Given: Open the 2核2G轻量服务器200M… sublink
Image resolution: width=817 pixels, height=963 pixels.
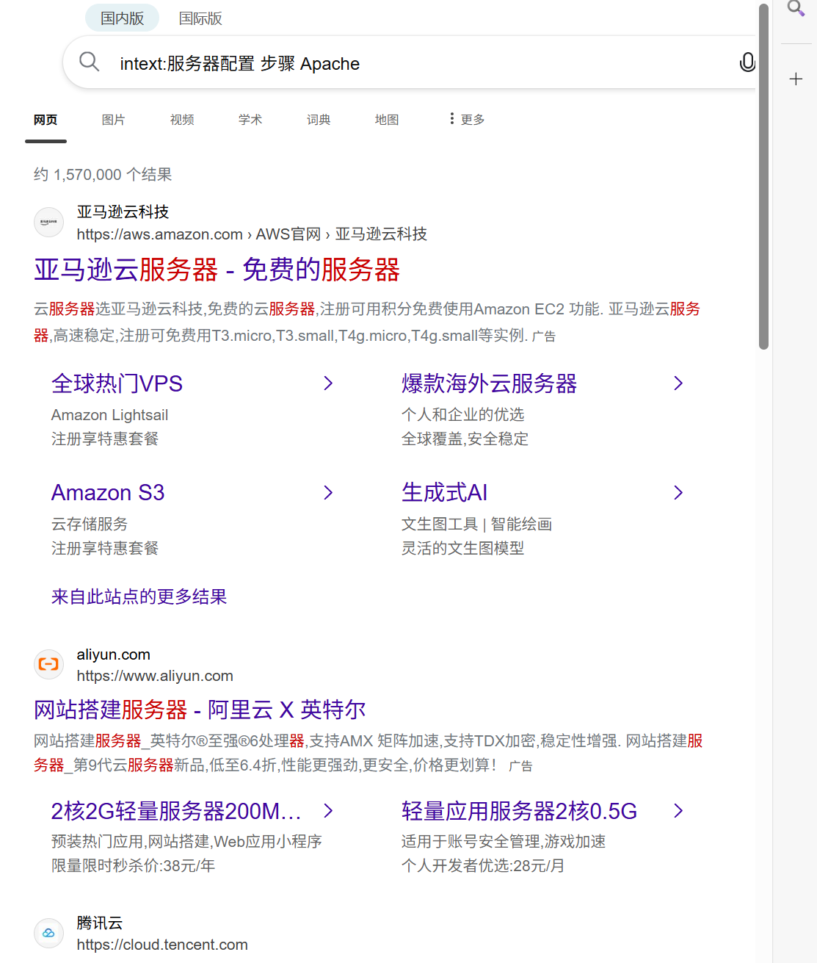Looking at the screenshot, I should (176, 811).
